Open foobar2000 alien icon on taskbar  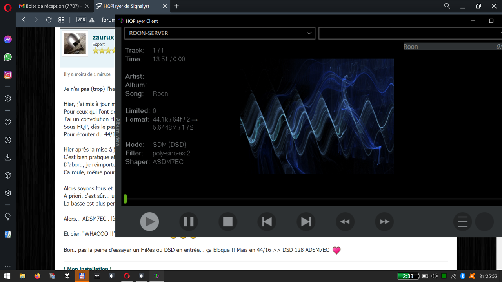67,276
